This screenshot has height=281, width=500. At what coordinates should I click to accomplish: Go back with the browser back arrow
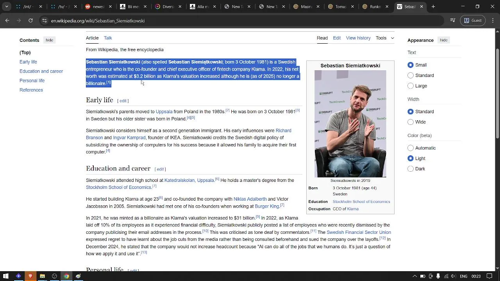[x=7, y=21]
